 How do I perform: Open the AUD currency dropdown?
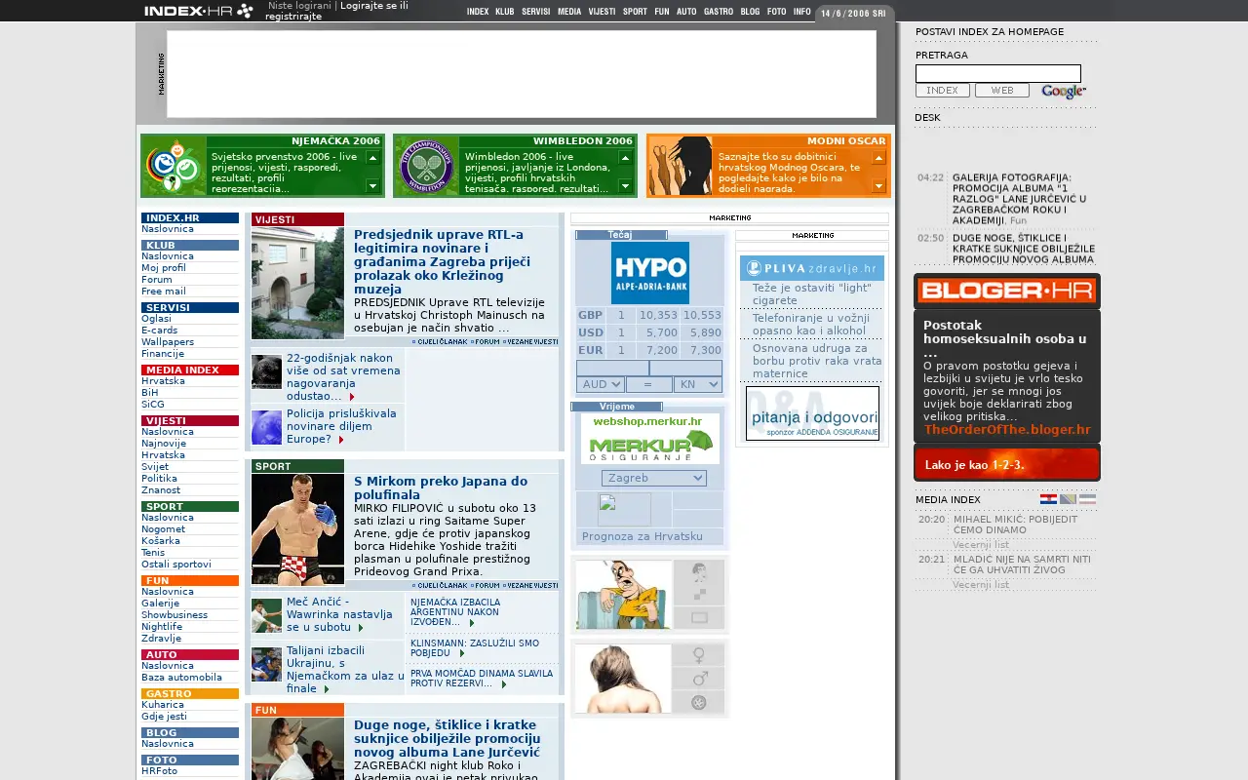pyautogui.click(x=600, y=384)
